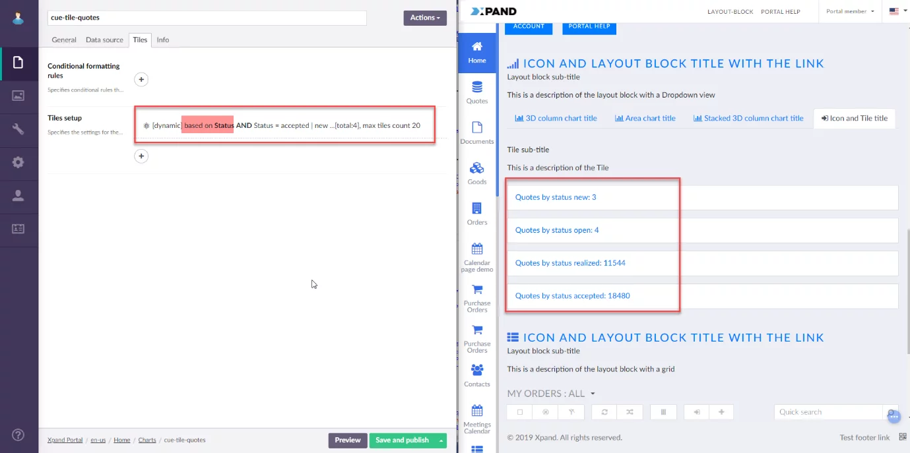Click the help question mark icon
The height and width of the screenshot is (453, 910).
(18, 435)
